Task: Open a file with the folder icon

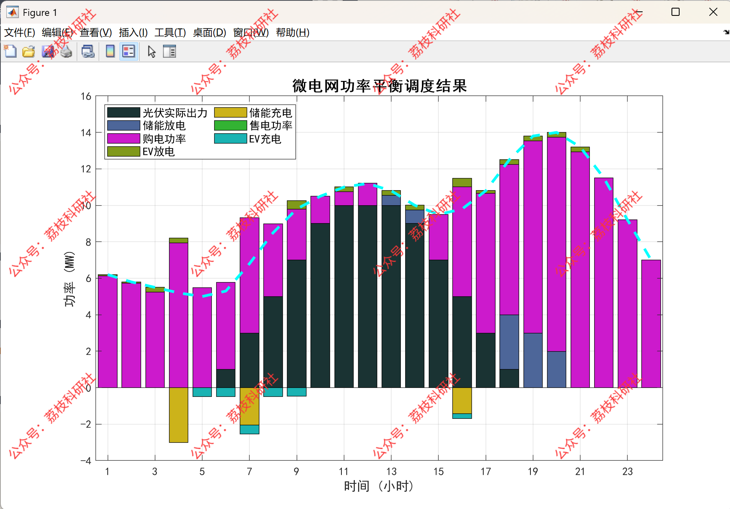Action: tap(28, 52)
